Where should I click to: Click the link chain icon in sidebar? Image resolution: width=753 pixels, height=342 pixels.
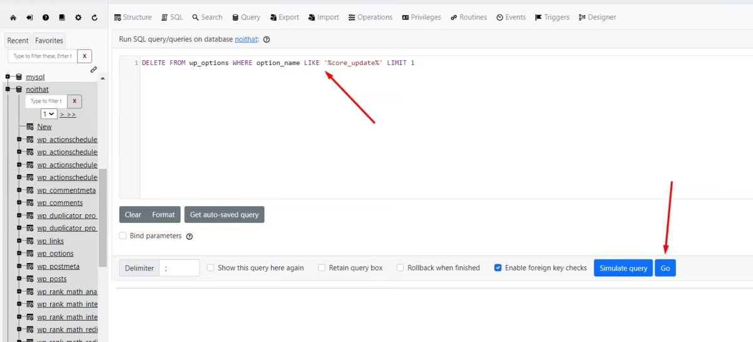tap(93, 70)
